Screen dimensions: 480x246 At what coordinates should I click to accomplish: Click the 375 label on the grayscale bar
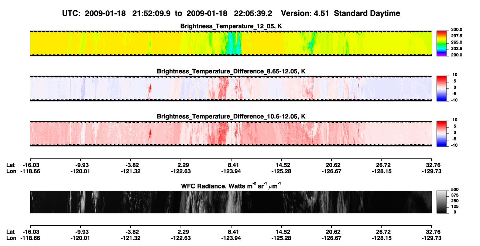coord(454,195)
